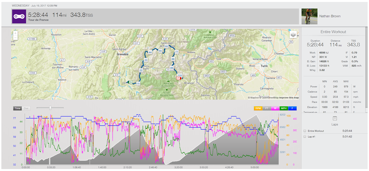
Task: Click the Briançon town label on map
Action: 190,83
